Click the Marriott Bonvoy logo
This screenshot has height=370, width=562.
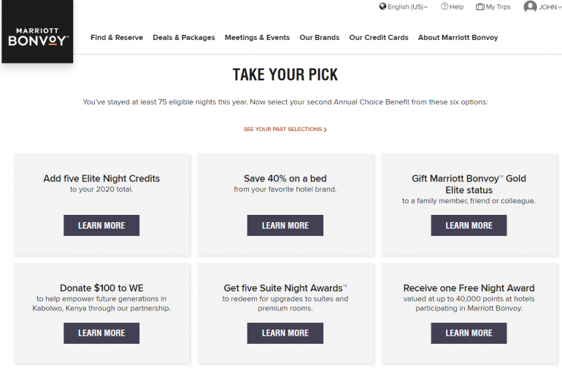(38, 37)
